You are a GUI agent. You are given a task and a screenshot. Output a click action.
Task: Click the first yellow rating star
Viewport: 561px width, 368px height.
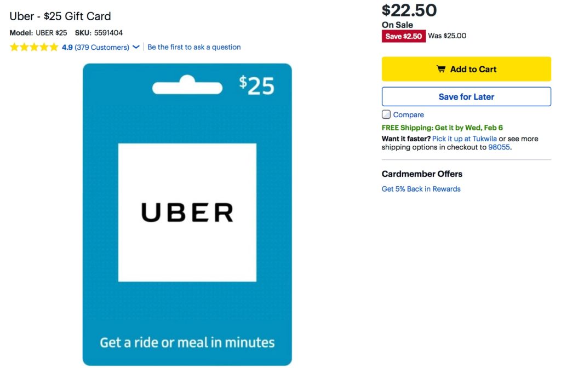(14, 47)
